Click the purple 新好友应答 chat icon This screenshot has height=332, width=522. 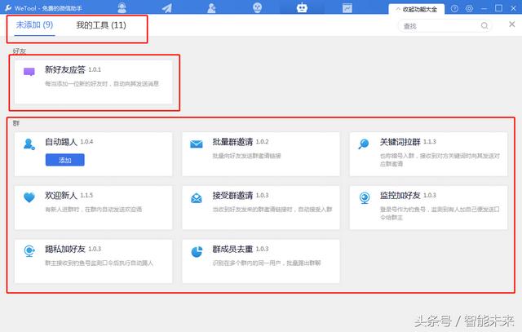coord(29,72)
